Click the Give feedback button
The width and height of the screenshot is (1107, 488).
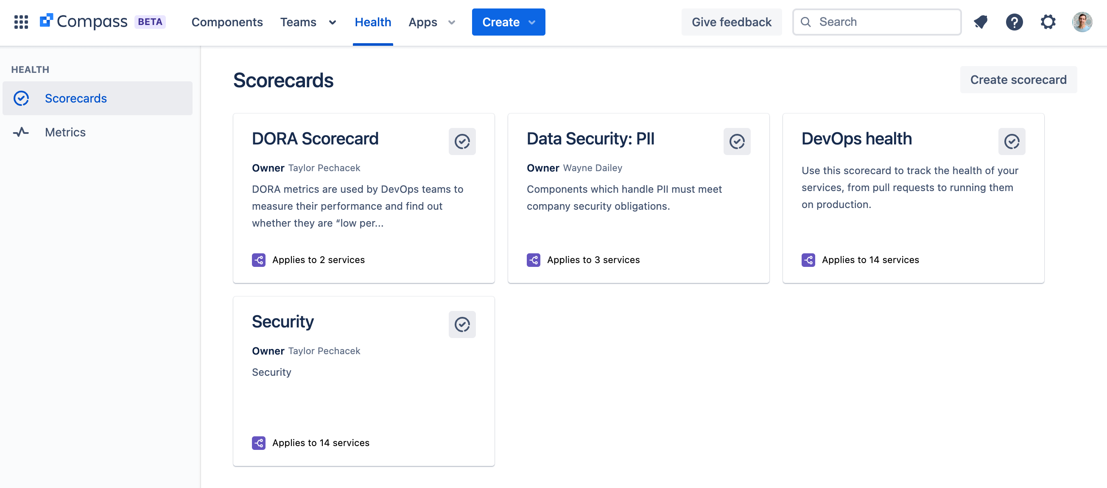click(x=731, y=22)
